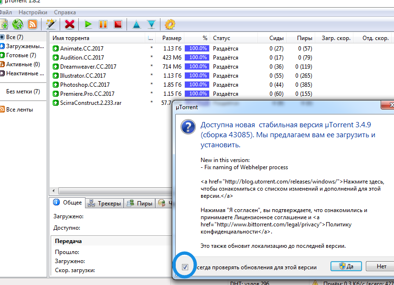The height and width of the screenshot is (285, 394).
Task: Sort by Размер column header
Action: [x=170, y=38]
